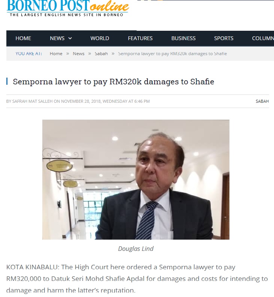The height and width of the screenshot is (297, 274).
Task: Navigate to the SPORTS section
Action: click(x=224, y=38)
